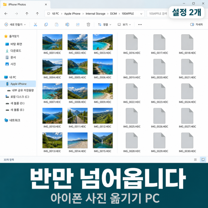Select file icon IMG_0022.HEIC

click(x=132, y=91)
